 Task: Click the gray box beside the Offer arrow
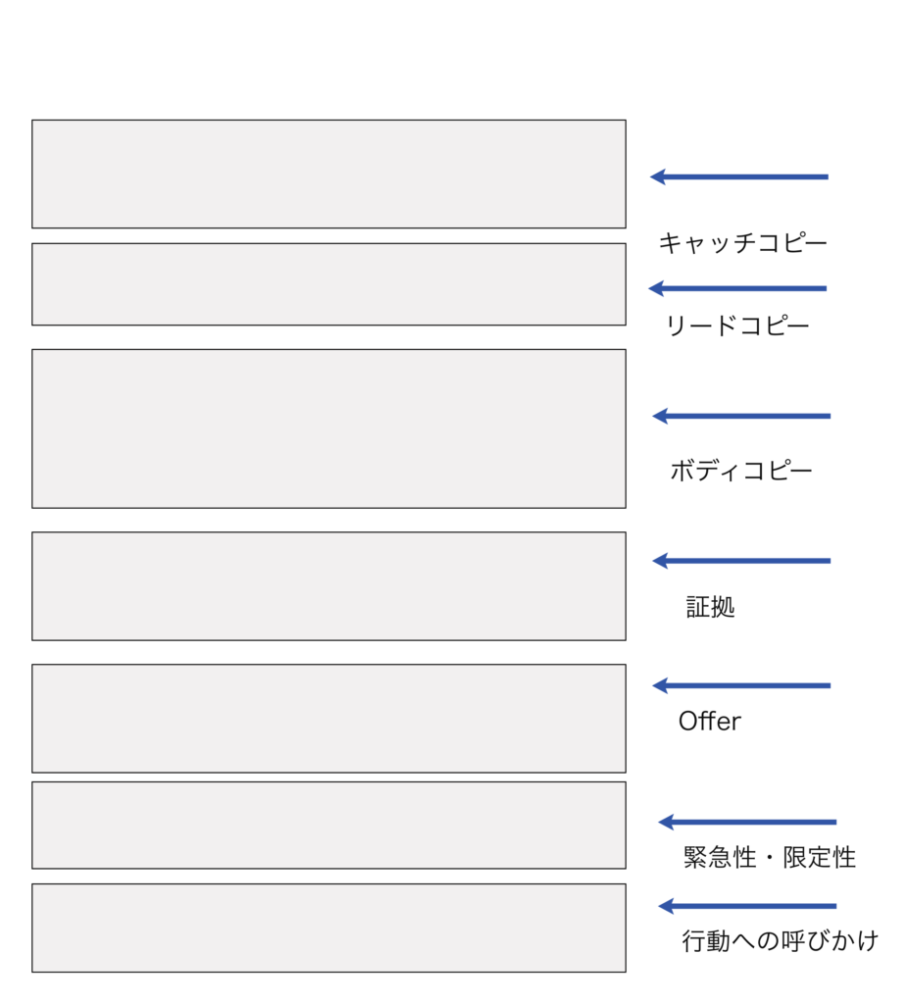(x=329, y=719)
